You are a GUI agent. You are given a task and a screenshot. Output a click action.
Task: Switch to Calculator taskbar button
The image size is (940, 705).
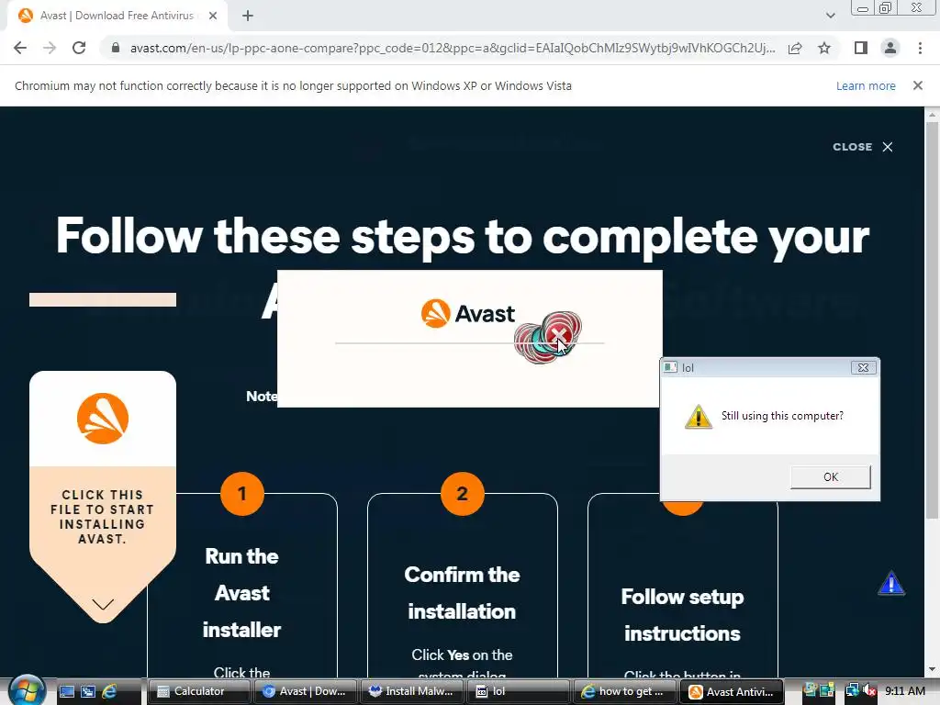[198, 691]
